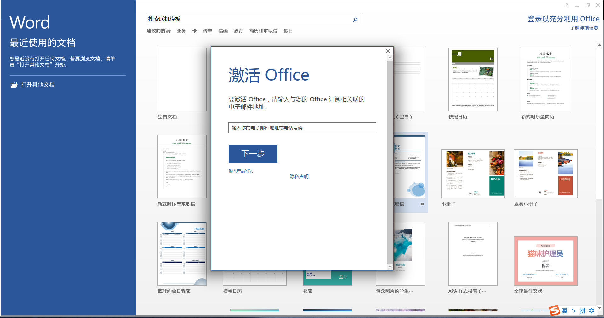Toggle the 英 language mode in input bar
Screen dimensions: 604x318
[565, 311]
